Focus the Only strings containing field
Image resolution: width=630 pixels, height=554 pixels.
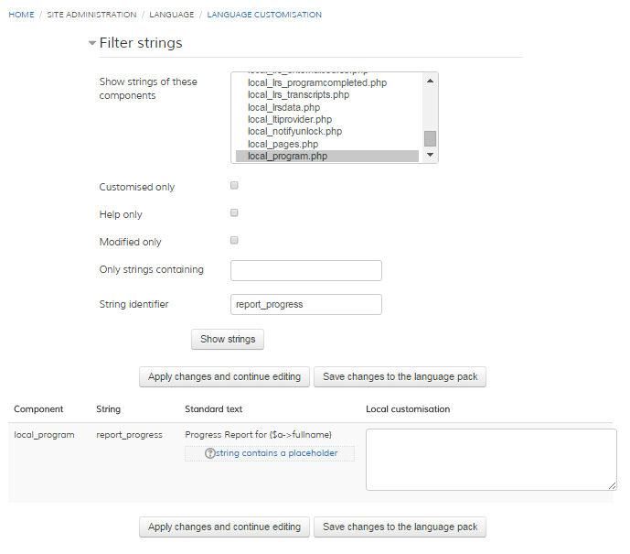coord(305,270)
